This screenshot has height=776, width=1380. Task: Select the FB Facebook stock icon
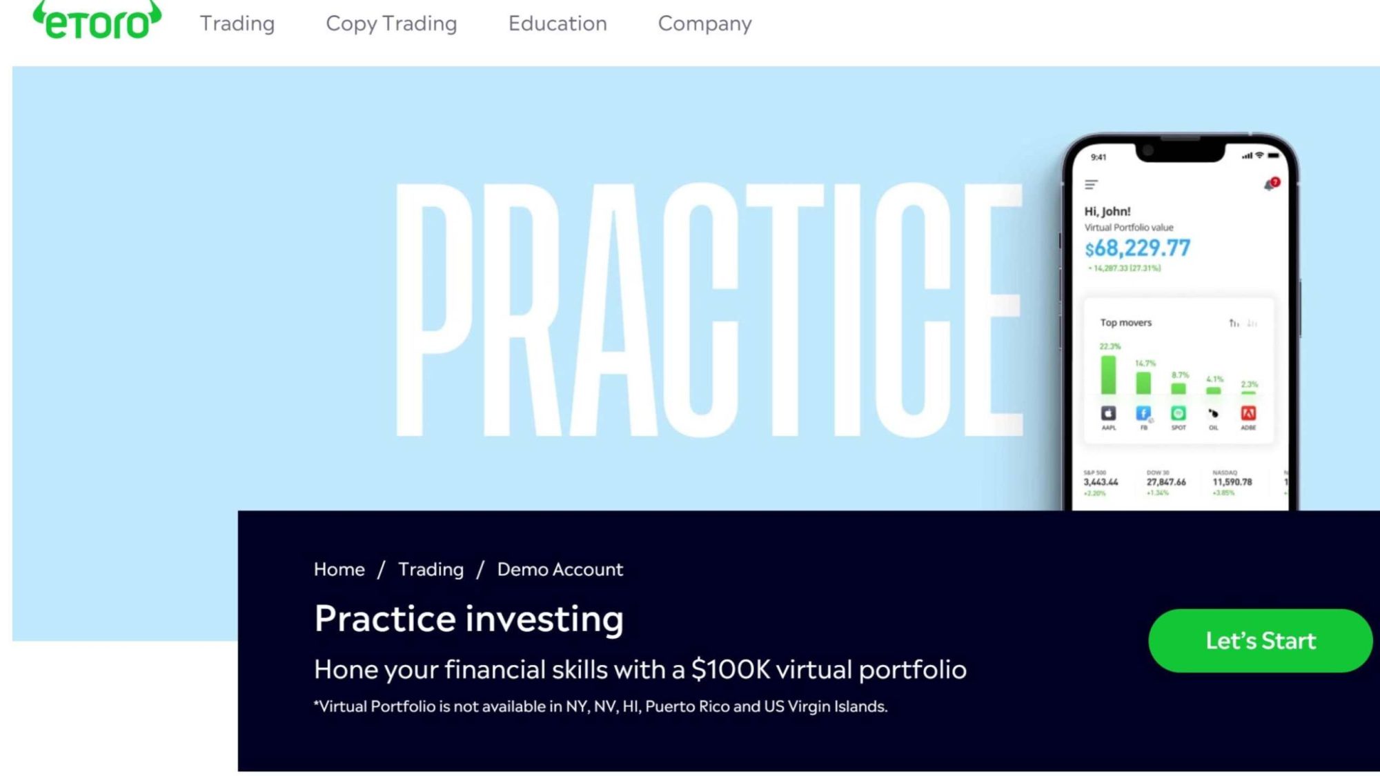pos(1143,413)
